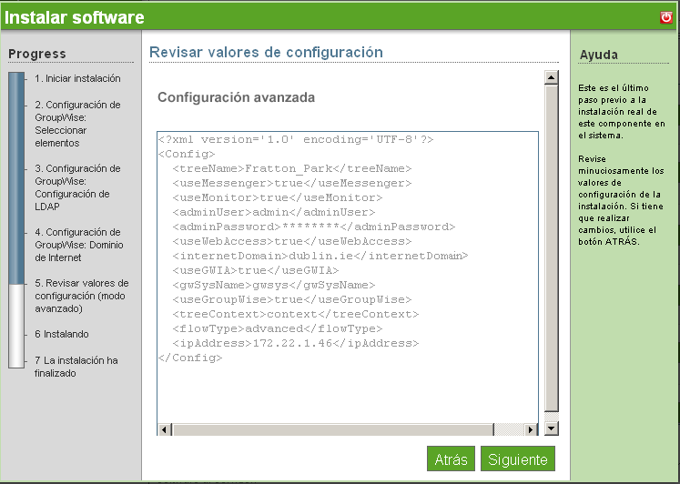This screenshot has height=484, width=680.
Task: Select step 4 Dominio de Internet
Action: (79, 245)
